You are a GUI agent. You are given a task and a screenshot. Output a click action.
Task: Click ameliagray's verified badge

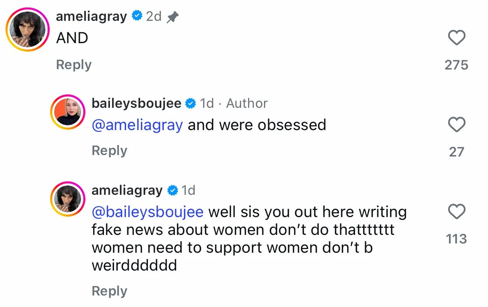(x=137, y=16)
